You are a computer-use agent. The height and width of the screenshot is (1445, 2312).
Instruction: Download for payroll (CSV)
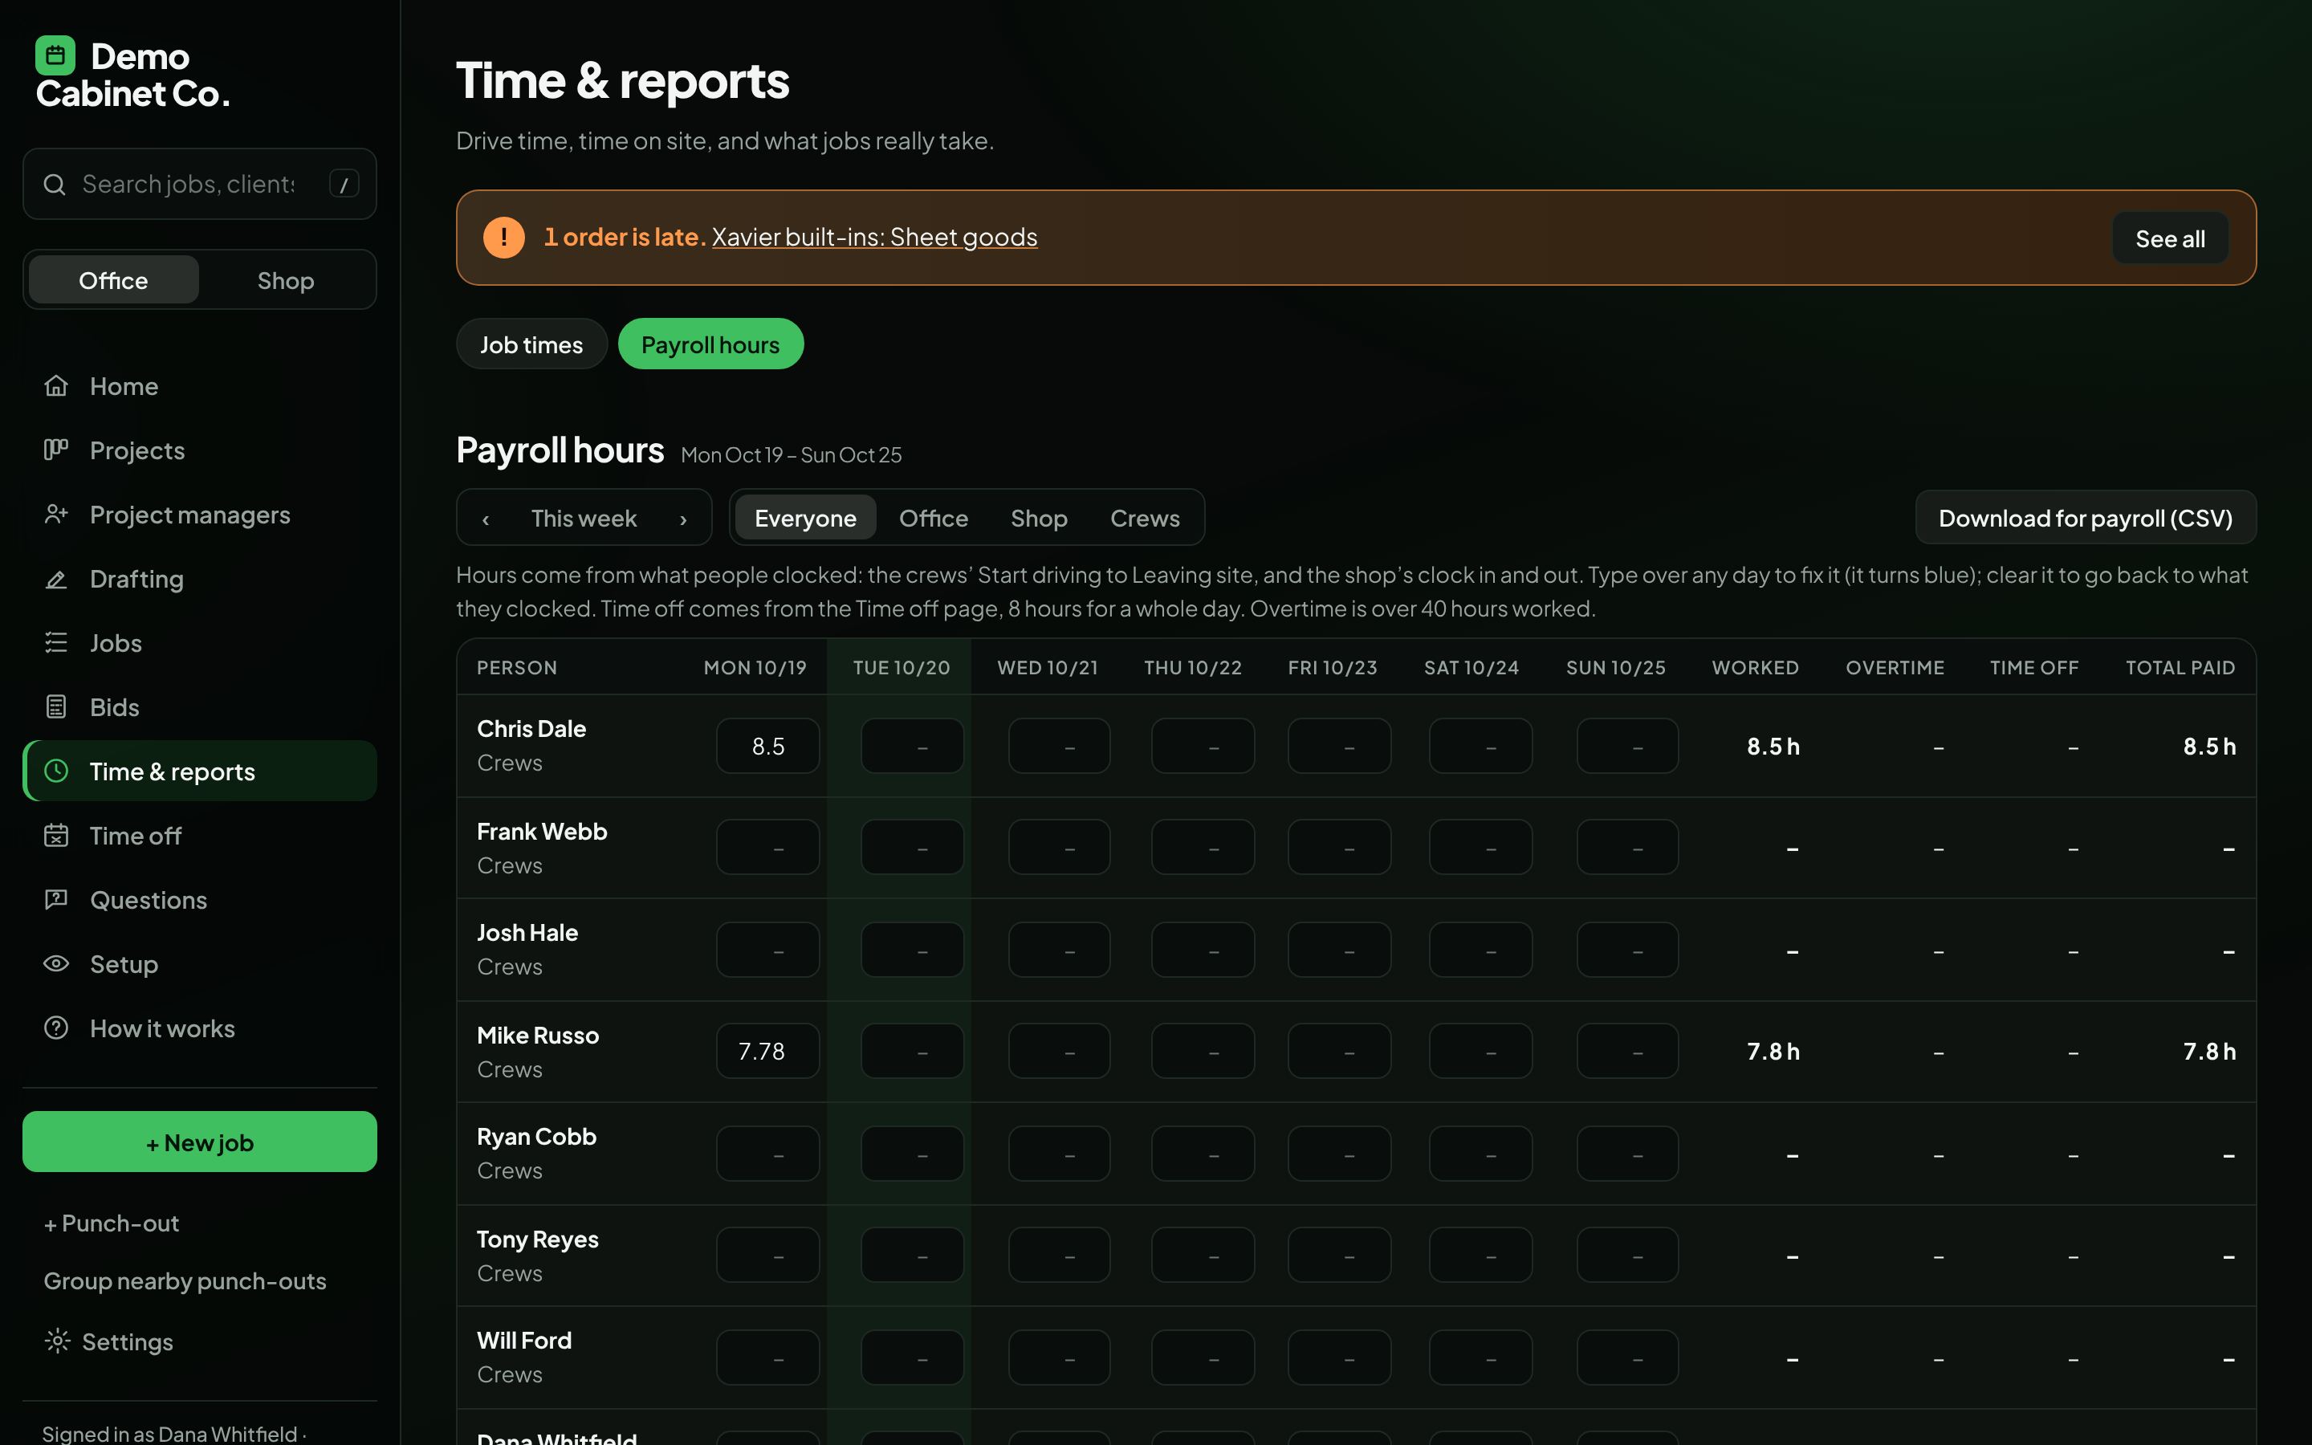tap(2086, 518)
